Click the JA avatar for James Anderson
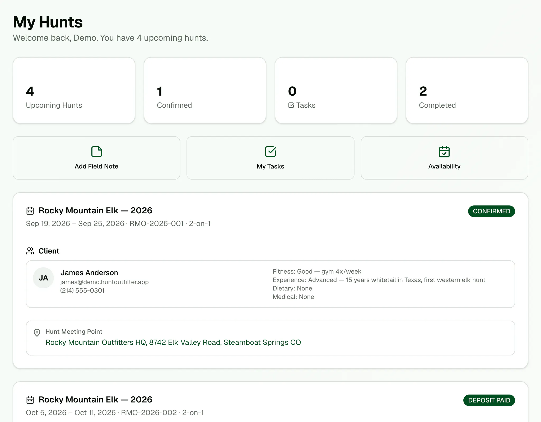Viewport: 541px width, 422px height. 43,278
